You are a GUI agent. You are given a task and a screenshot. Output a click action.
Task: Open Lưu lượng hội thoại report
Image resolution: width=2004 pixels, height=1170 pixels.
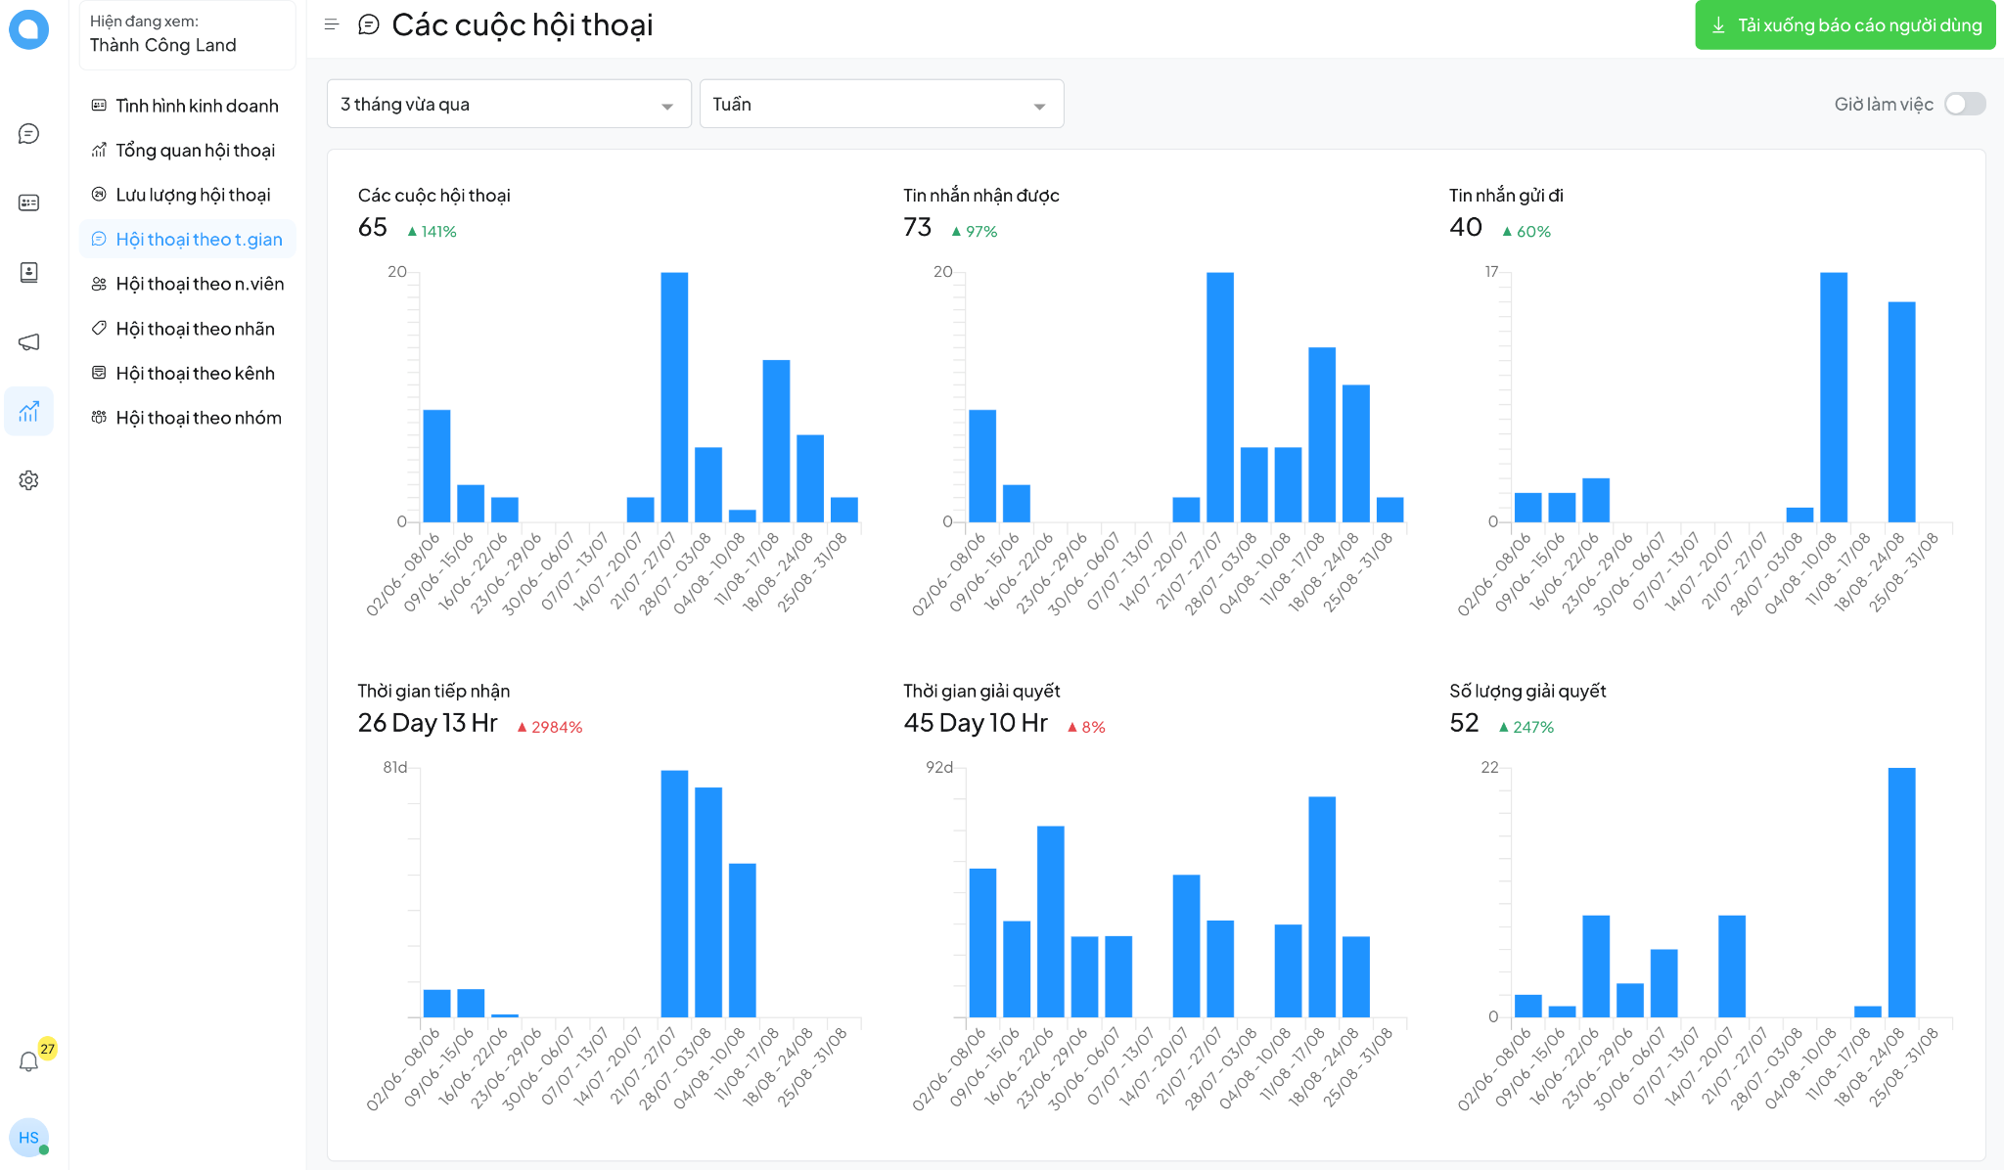(193, 195)
